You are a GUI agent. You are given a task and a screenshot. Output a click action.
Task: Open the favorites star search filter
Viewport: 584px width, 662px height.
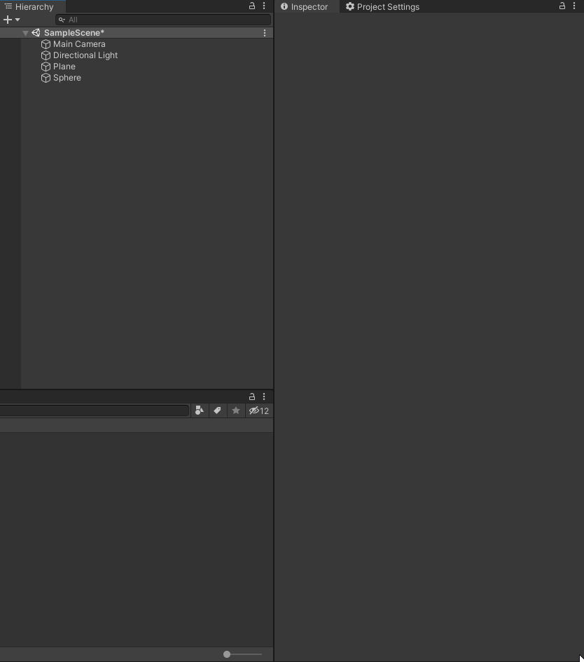point(236,411)
